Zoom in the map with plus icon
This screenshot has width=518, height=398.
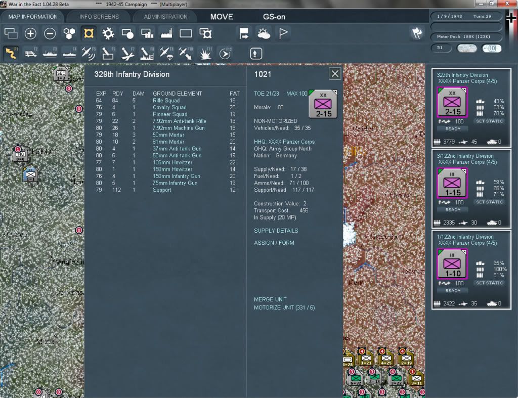click(30, 33)
